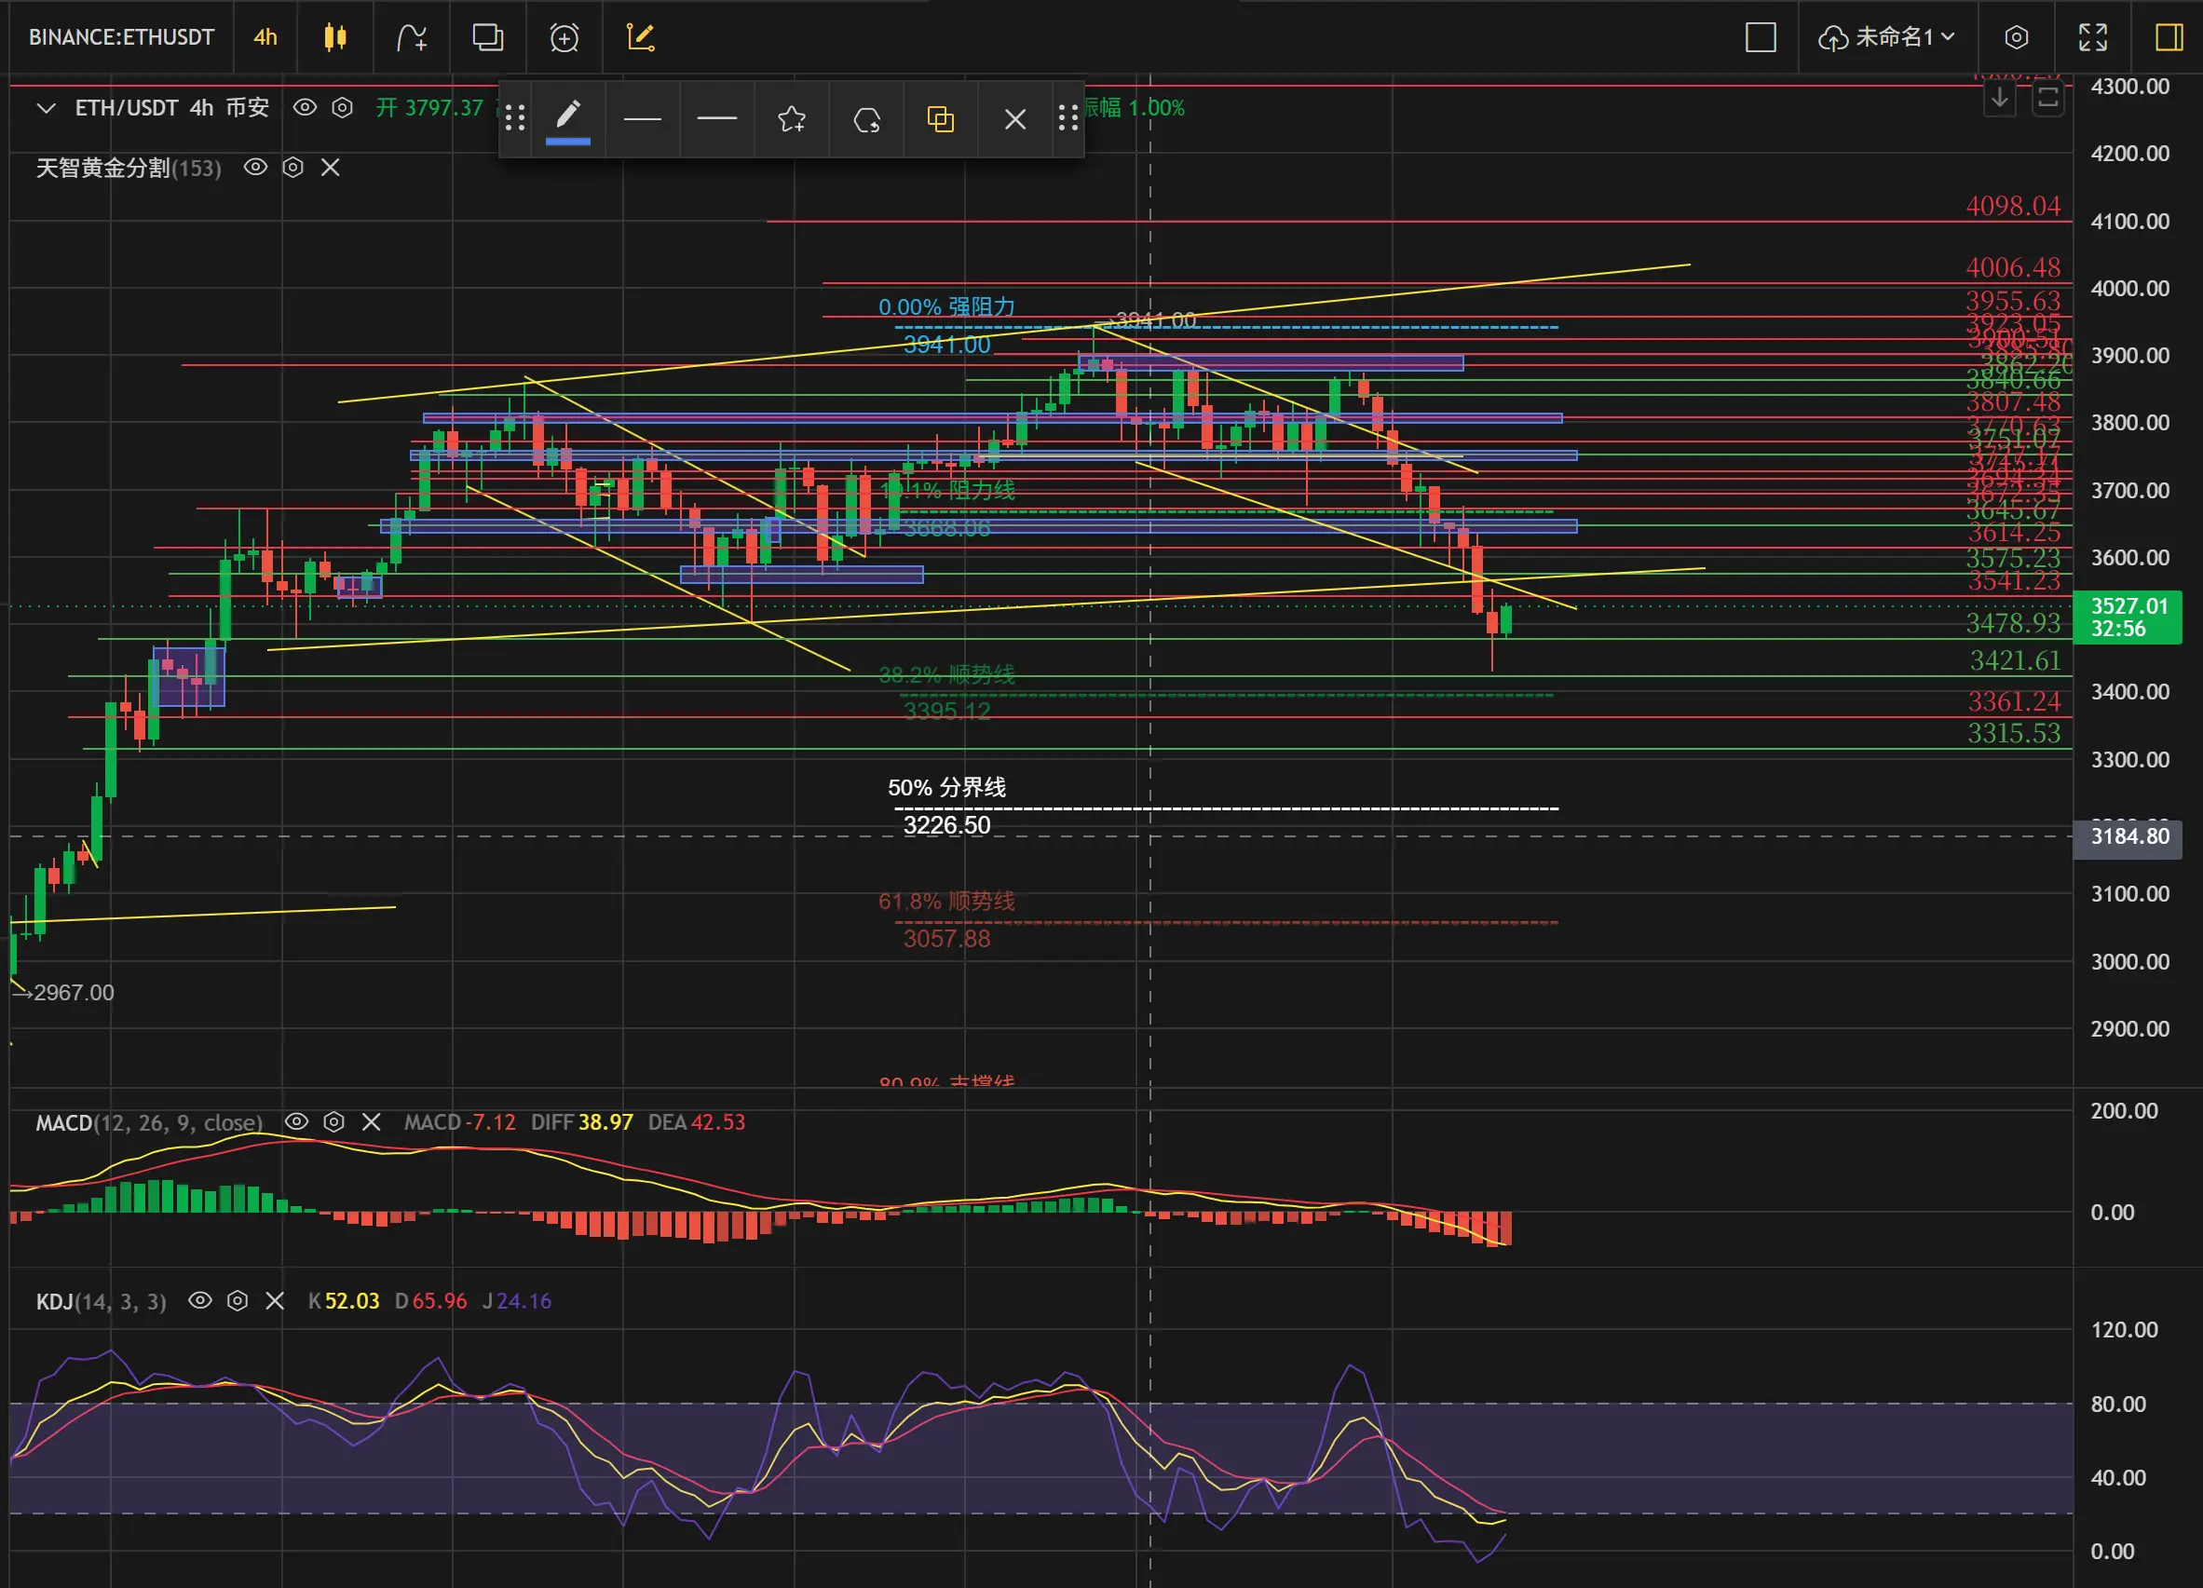This screenshot has width=2203, height=1588.
Task: Click the 4300.00 price axis label
Action: 2130,87
